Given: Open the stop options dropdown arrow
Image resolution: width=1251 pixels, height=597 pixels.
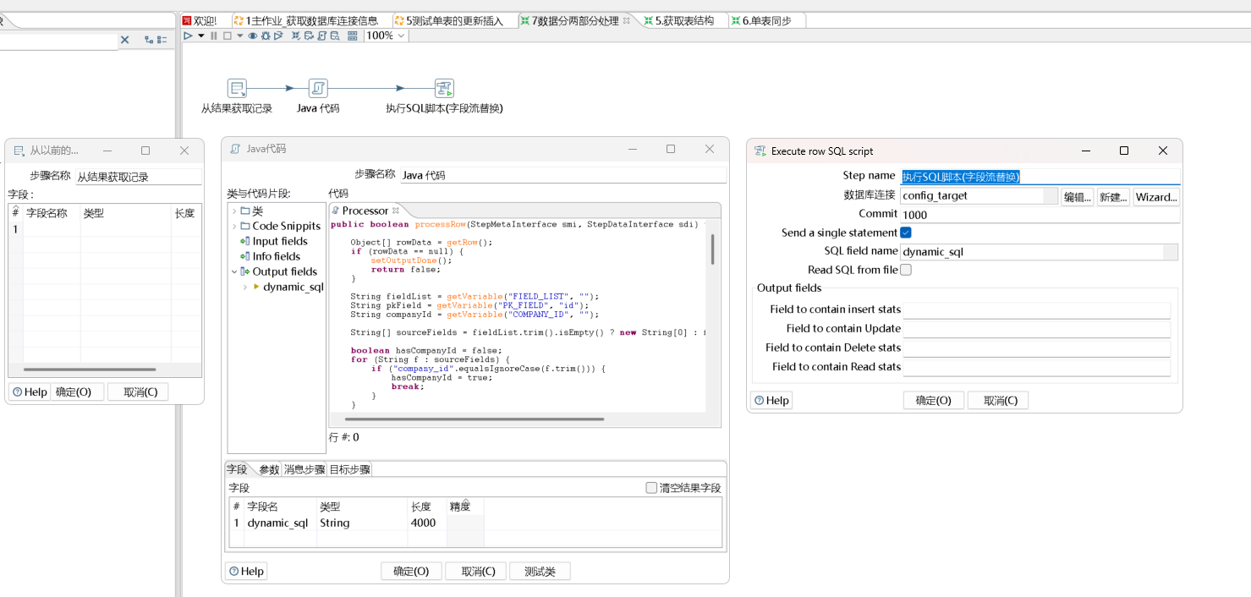Looking at the screenshot, I should point(240,36).
